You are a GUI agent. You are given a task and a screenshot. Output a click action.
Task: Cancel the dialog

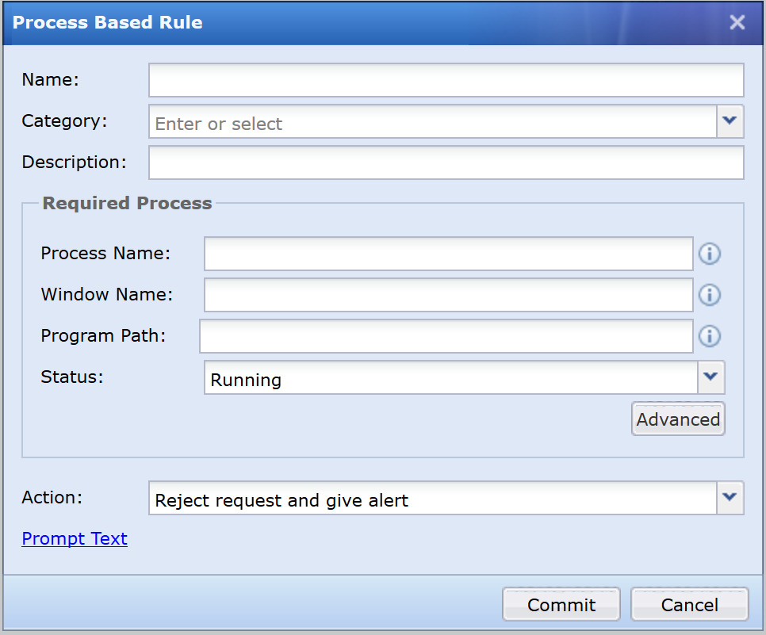point(689,604)
